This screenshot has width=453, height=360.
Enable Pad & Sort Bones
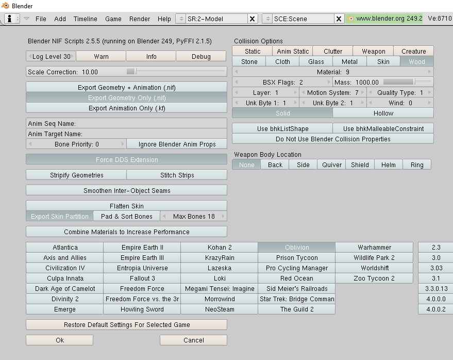(x=127, y=216)
